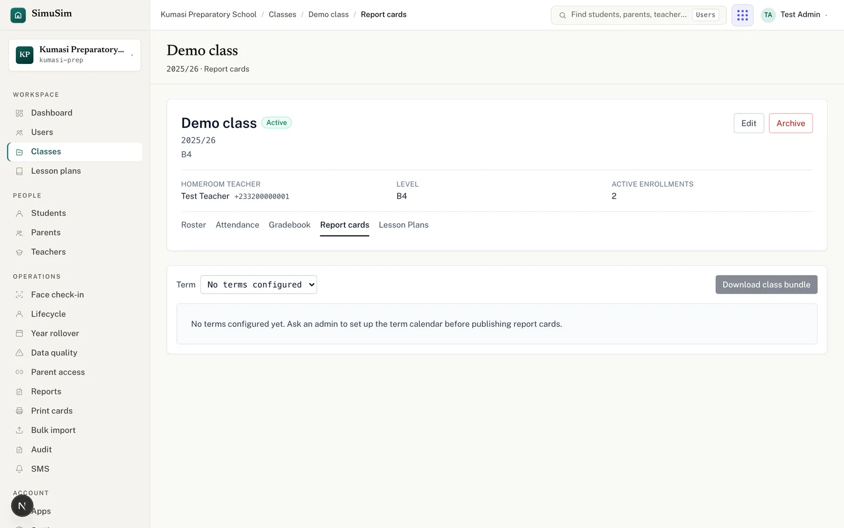Click the Data quality warning icon
The image size is (844, 528).
pyautogui.click(x=20, y=353)
